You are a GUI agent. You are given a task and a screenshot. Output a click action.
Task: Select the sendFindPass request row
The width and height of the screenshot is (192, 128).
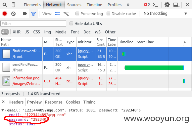point(96,67)
